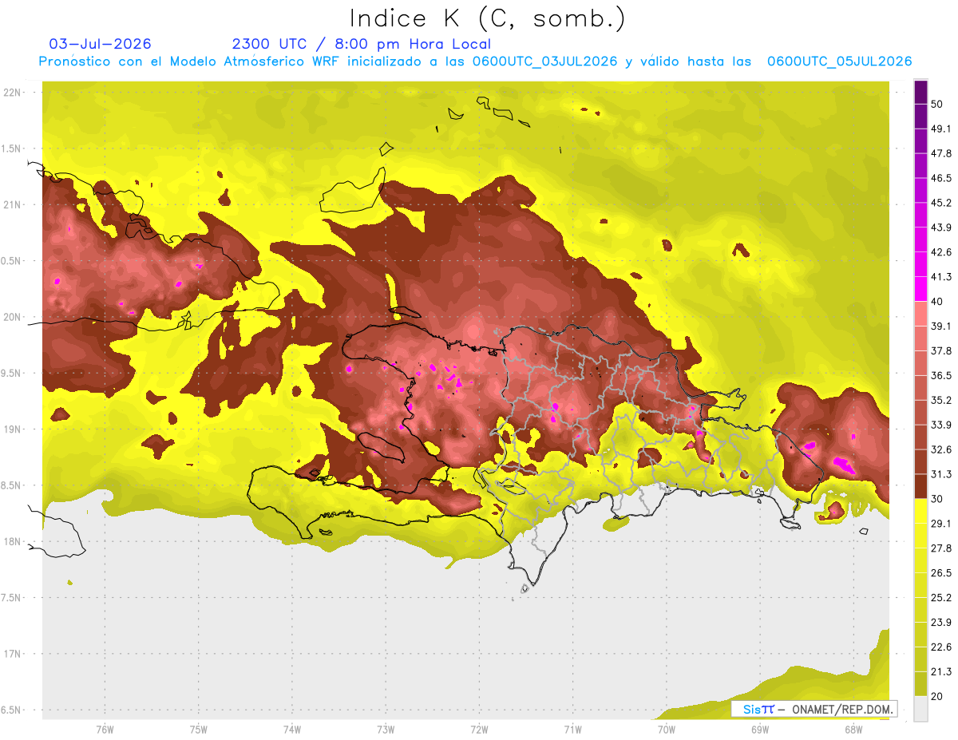958x740 pixels.
Task: Click the legend value '22.6'
Action: pyautogui.click(x=941, y=647)
